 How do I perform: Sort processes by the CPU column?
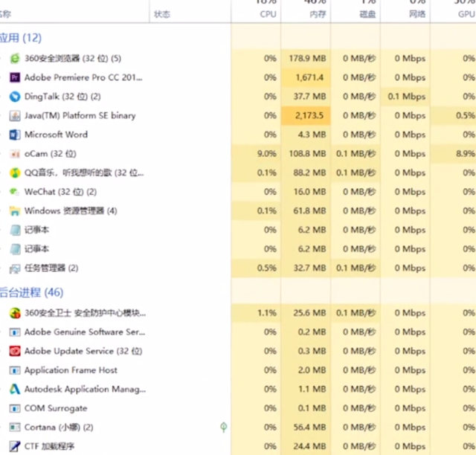point(267,13)
